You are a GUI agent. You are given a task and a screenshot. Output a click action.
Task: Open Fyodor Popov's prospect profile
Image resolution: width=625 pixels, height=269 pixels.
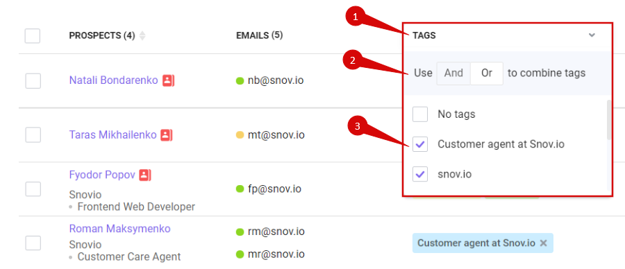(102, 175)
